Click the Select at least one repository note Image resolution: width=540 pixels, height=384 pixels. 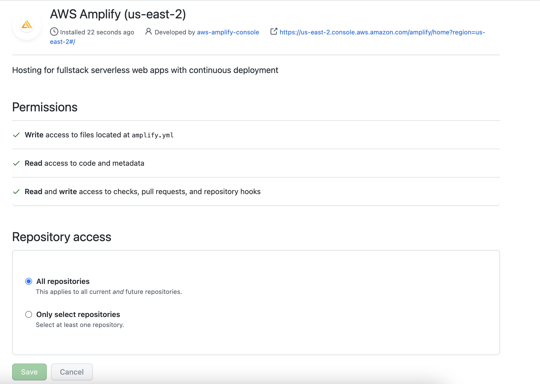pyautogui.click(x=80, y=325)
